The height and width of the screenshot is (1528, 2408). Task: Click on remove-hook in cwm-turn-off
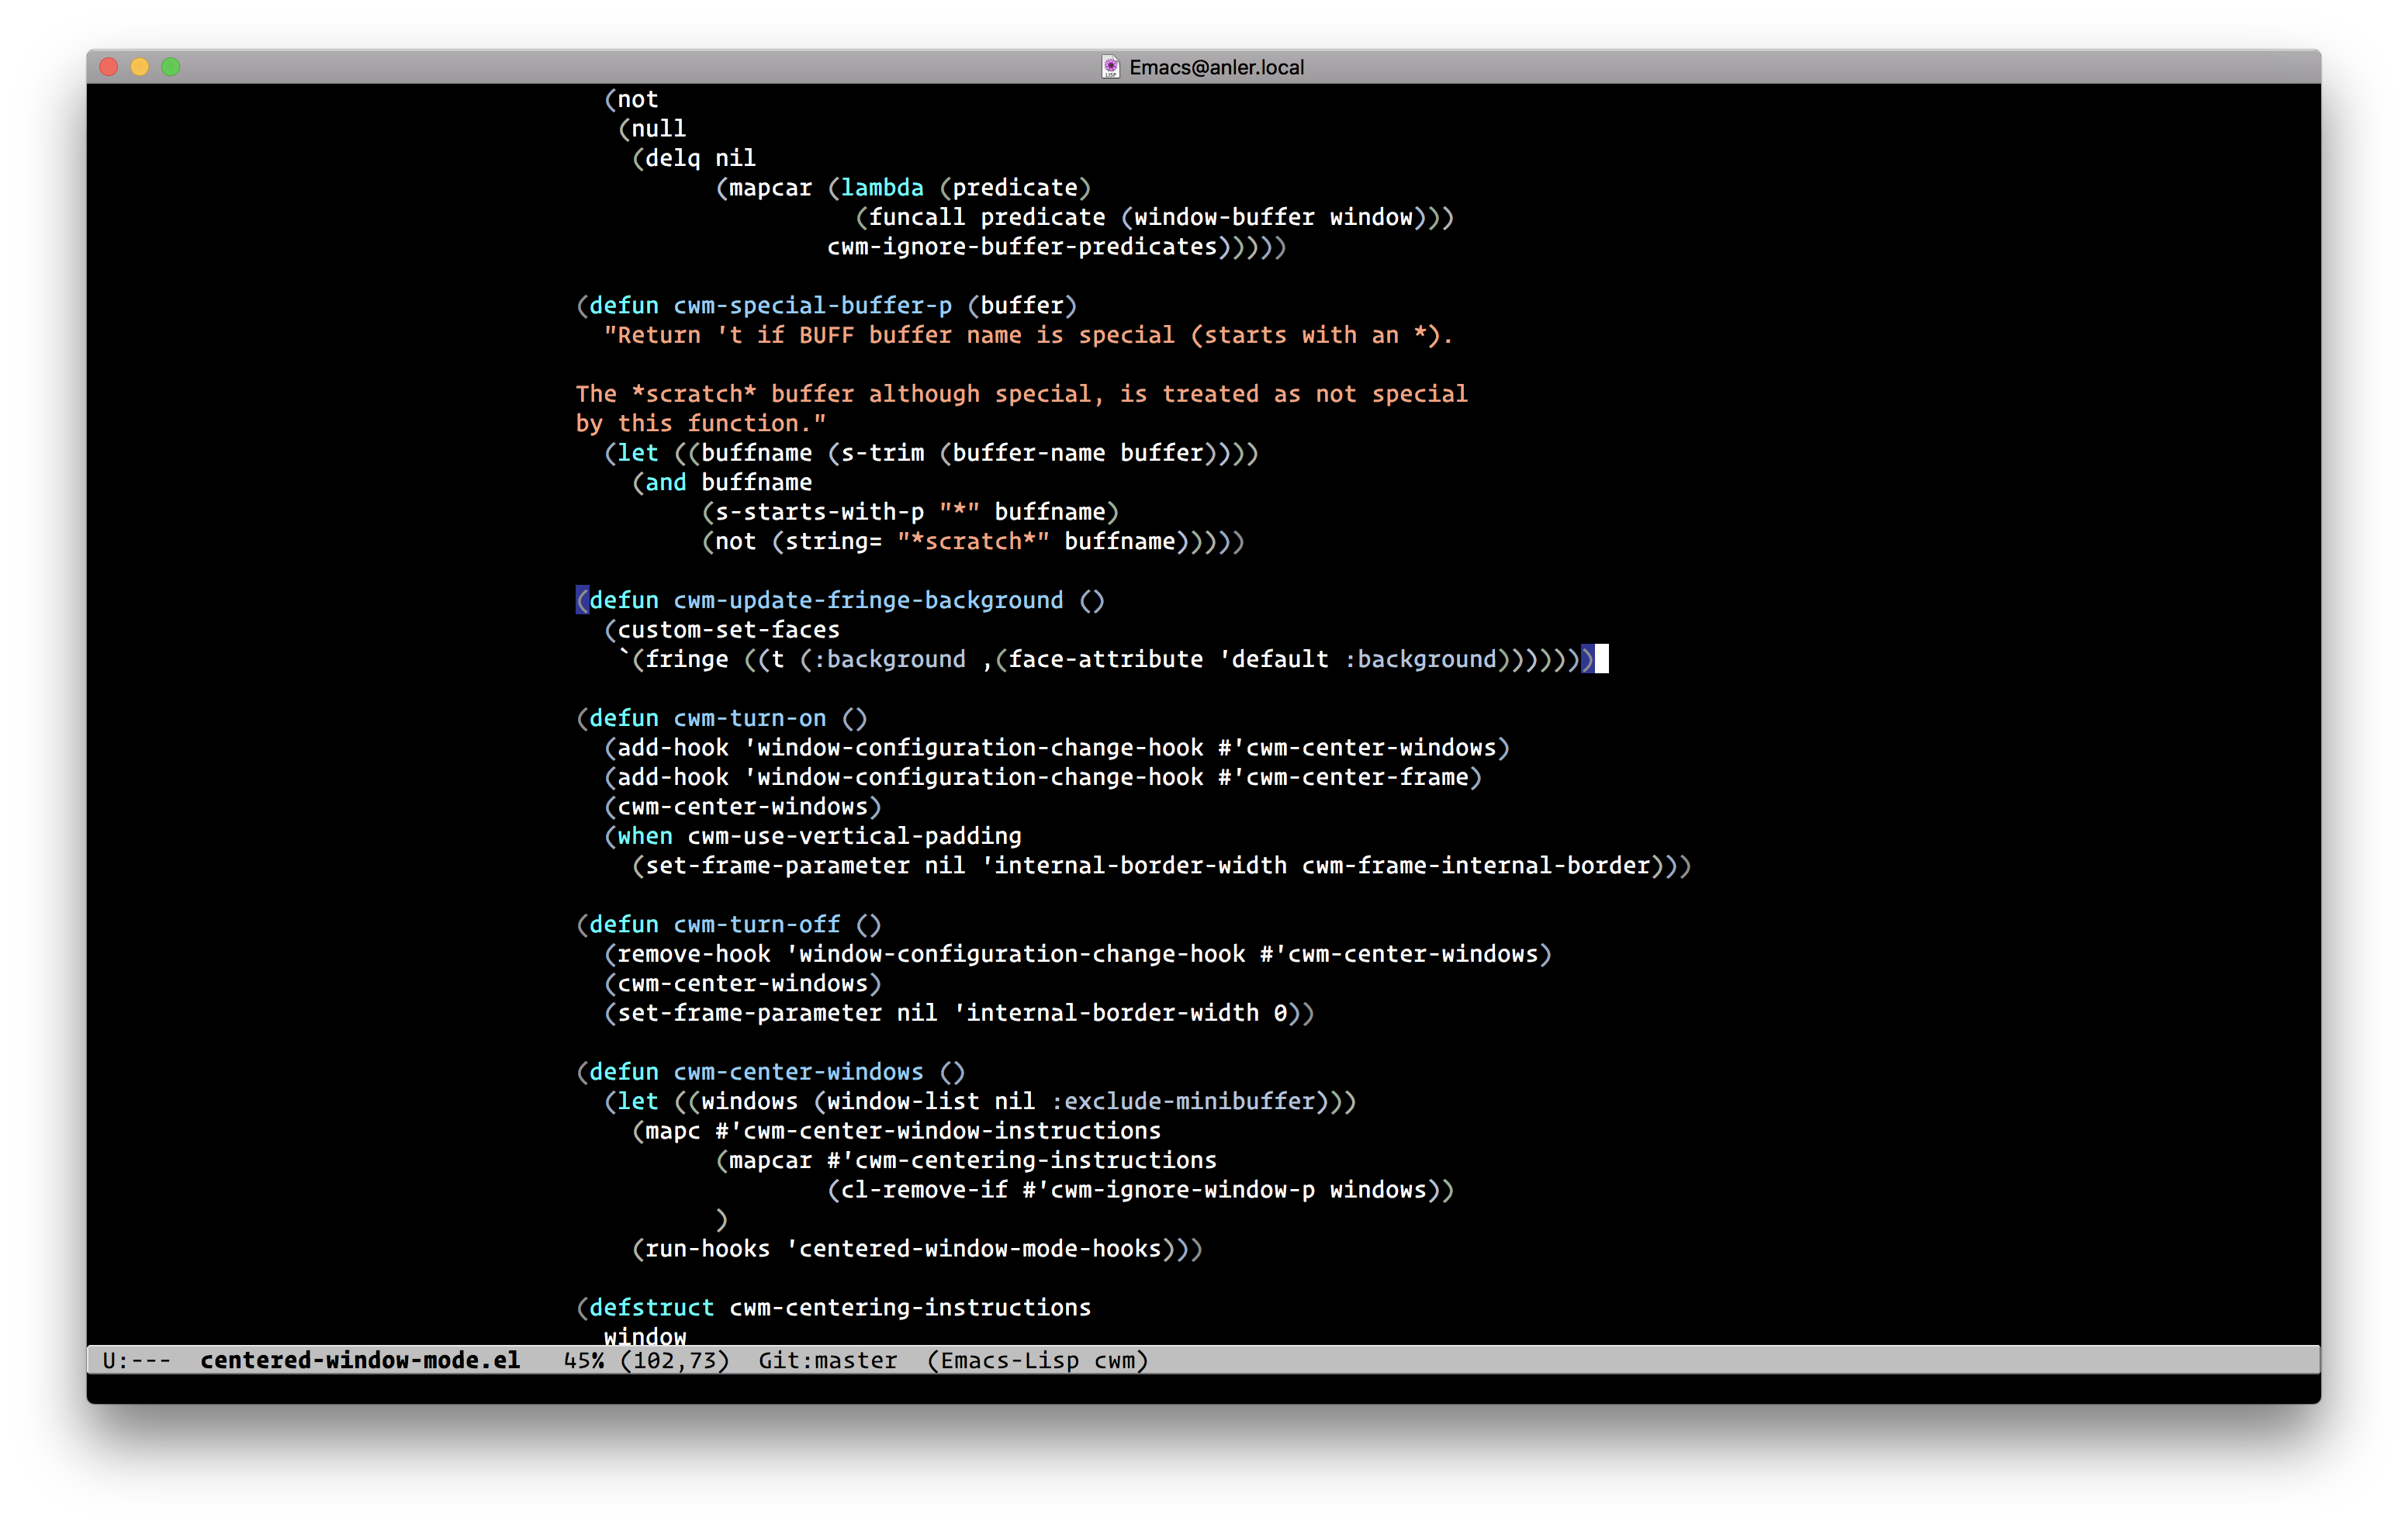[x=693, y=954]
